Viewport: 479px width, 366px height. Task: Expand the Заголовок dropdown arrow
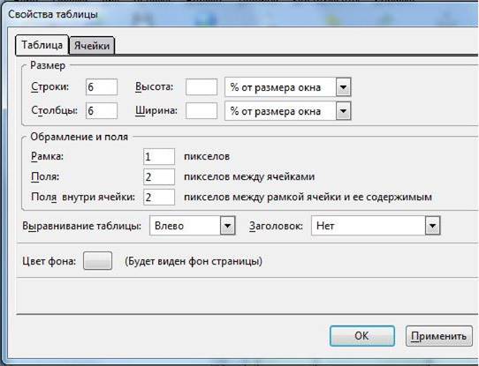[x=432, y=226]
